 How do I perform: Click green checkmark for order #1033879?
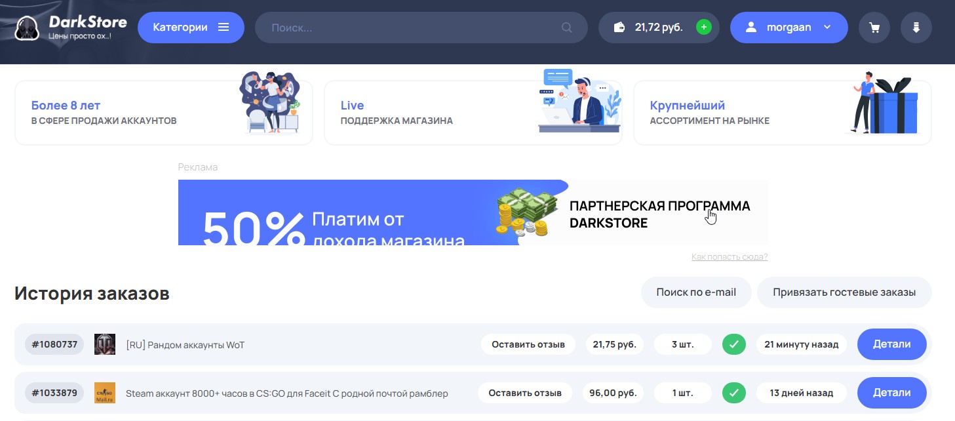(x=734, y=393)
